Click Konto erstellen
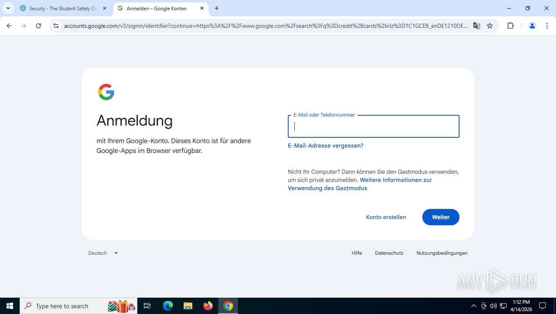 [x=386, y=217]
